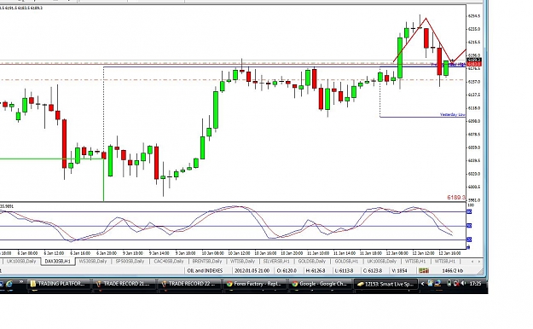Click the O: 6120.0 open price field
The height and width of the screenshot is (329, 533).
(287, 270)
